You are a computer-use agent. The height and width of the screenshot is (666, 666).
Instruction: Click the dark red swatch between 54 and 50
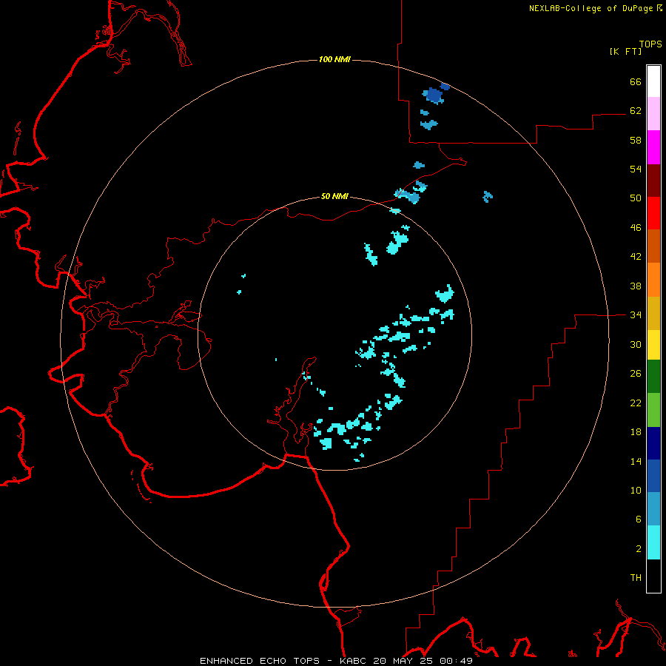pos(653,181)
